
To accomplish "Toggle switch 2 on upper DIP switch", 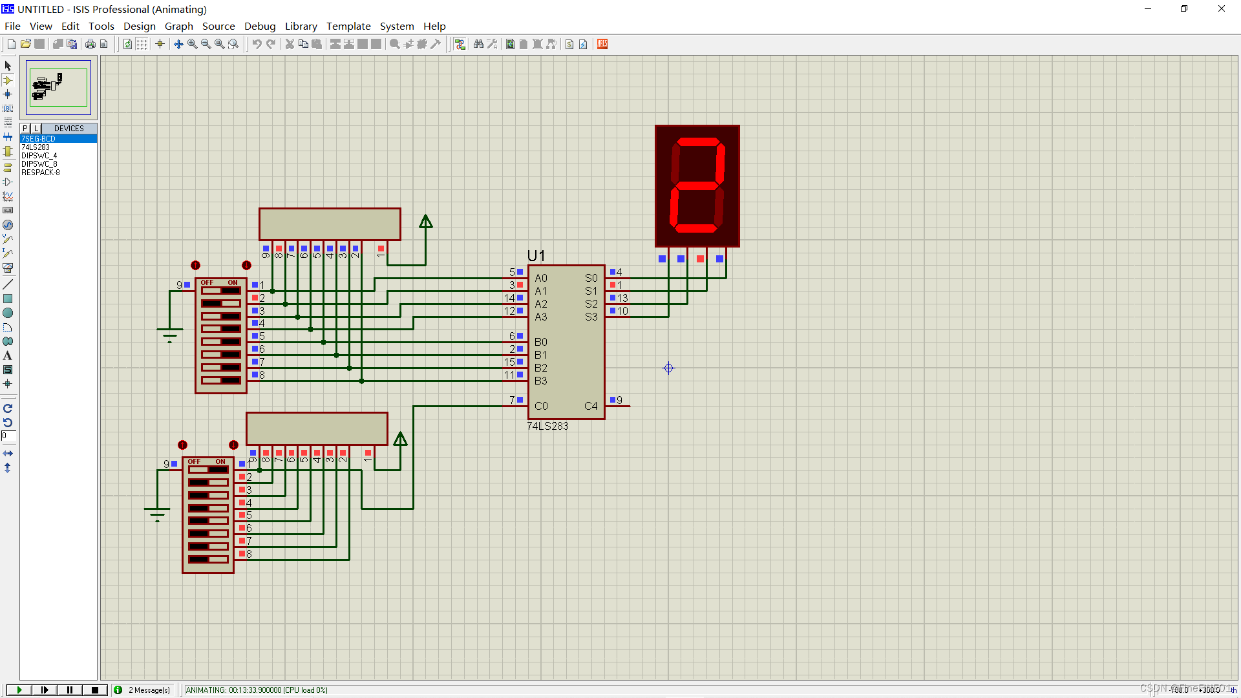I will point(221,303).
